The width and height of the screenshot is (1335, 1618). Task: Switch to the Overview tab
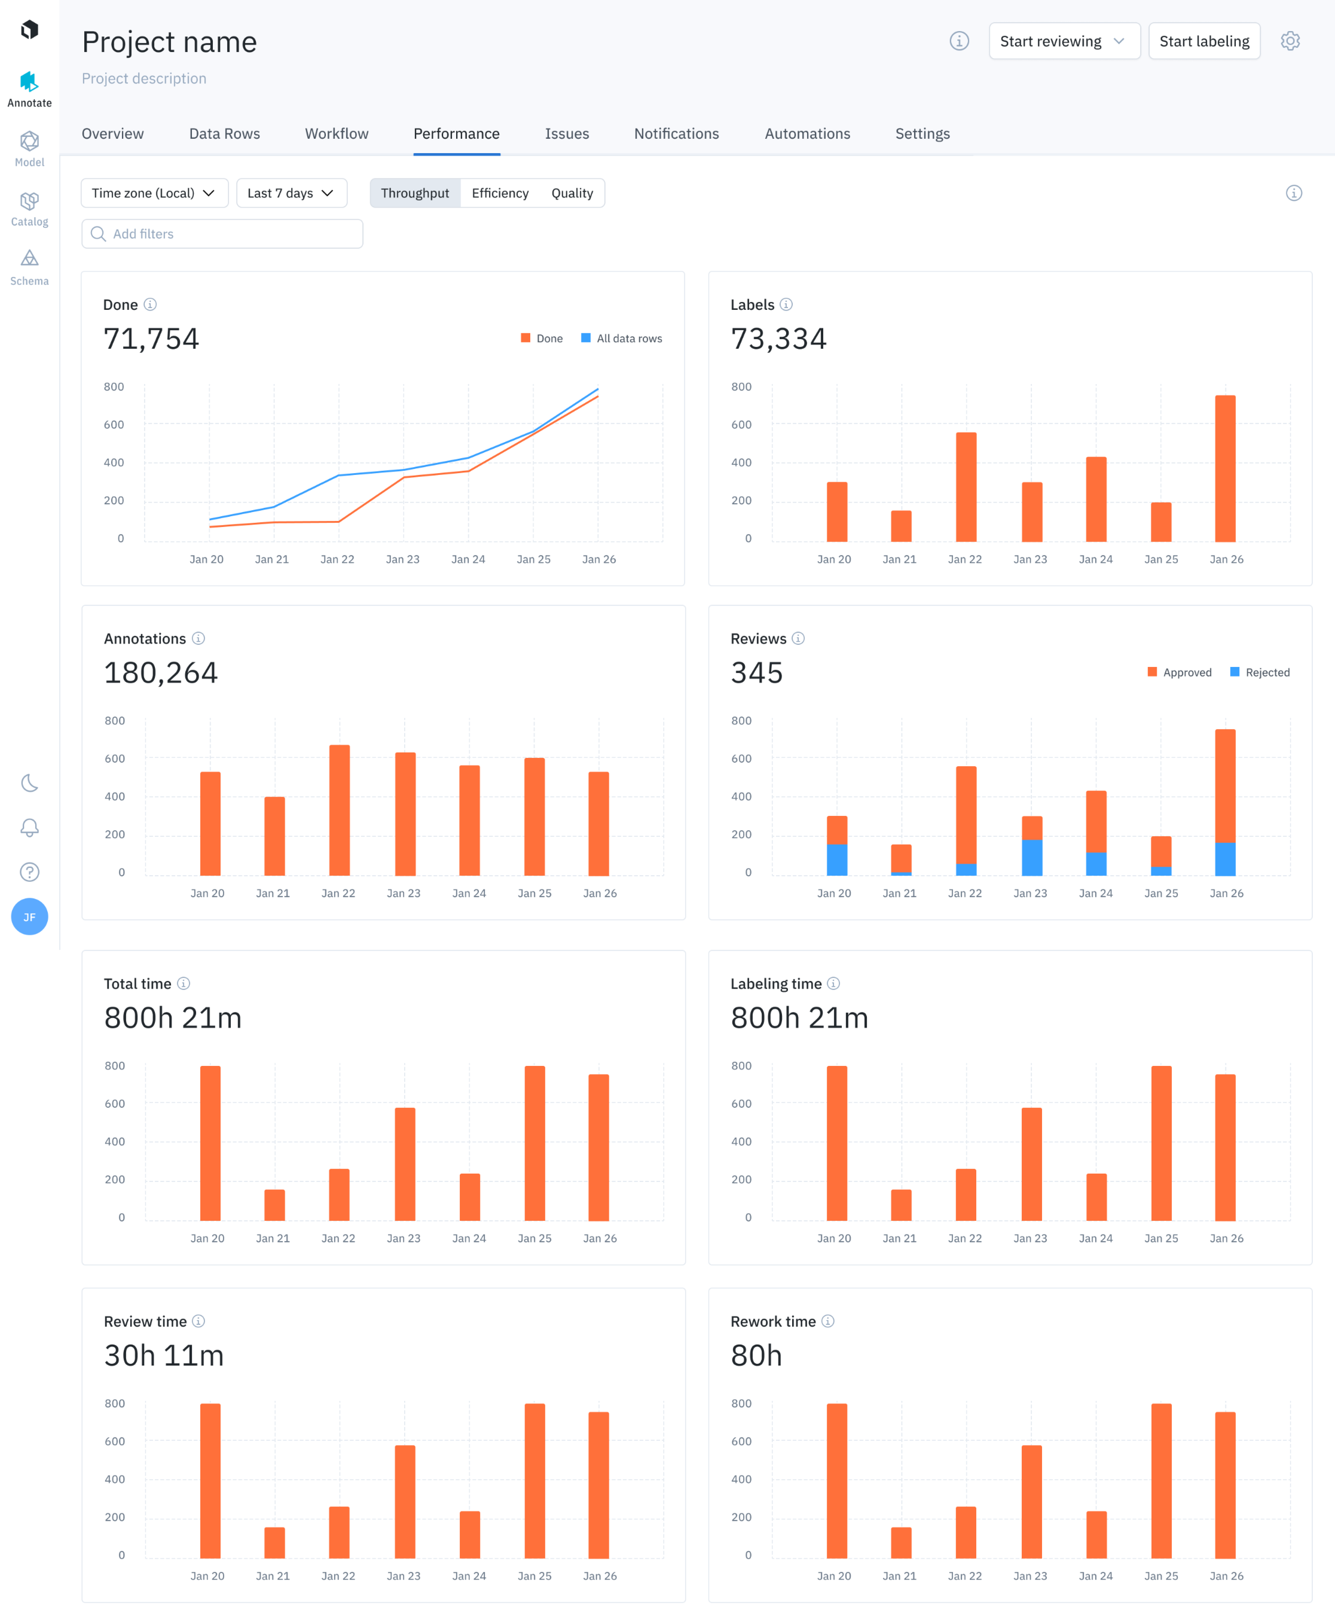coord(112,134)
